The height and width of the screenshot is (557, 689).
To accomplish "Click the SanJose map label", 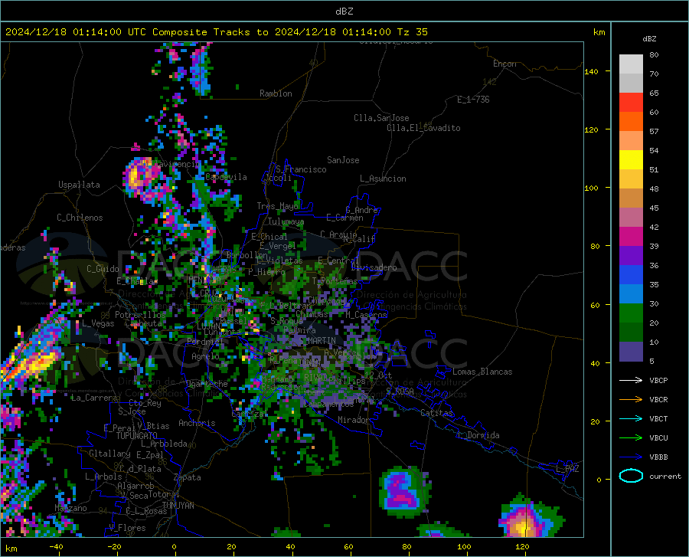I will [x=343, y=160].
